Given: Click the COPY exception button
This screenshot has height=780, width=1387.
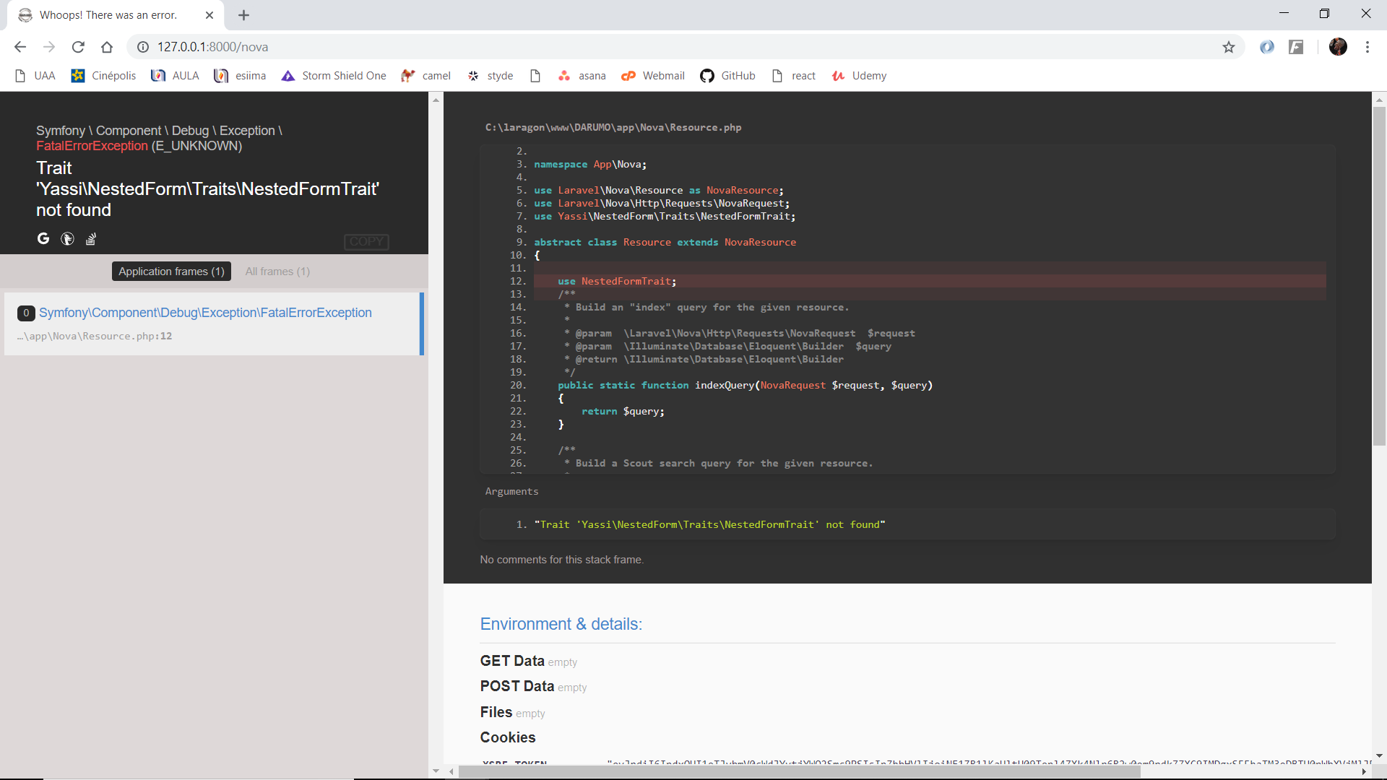Looking at the screenshot, I should [366, 242].
